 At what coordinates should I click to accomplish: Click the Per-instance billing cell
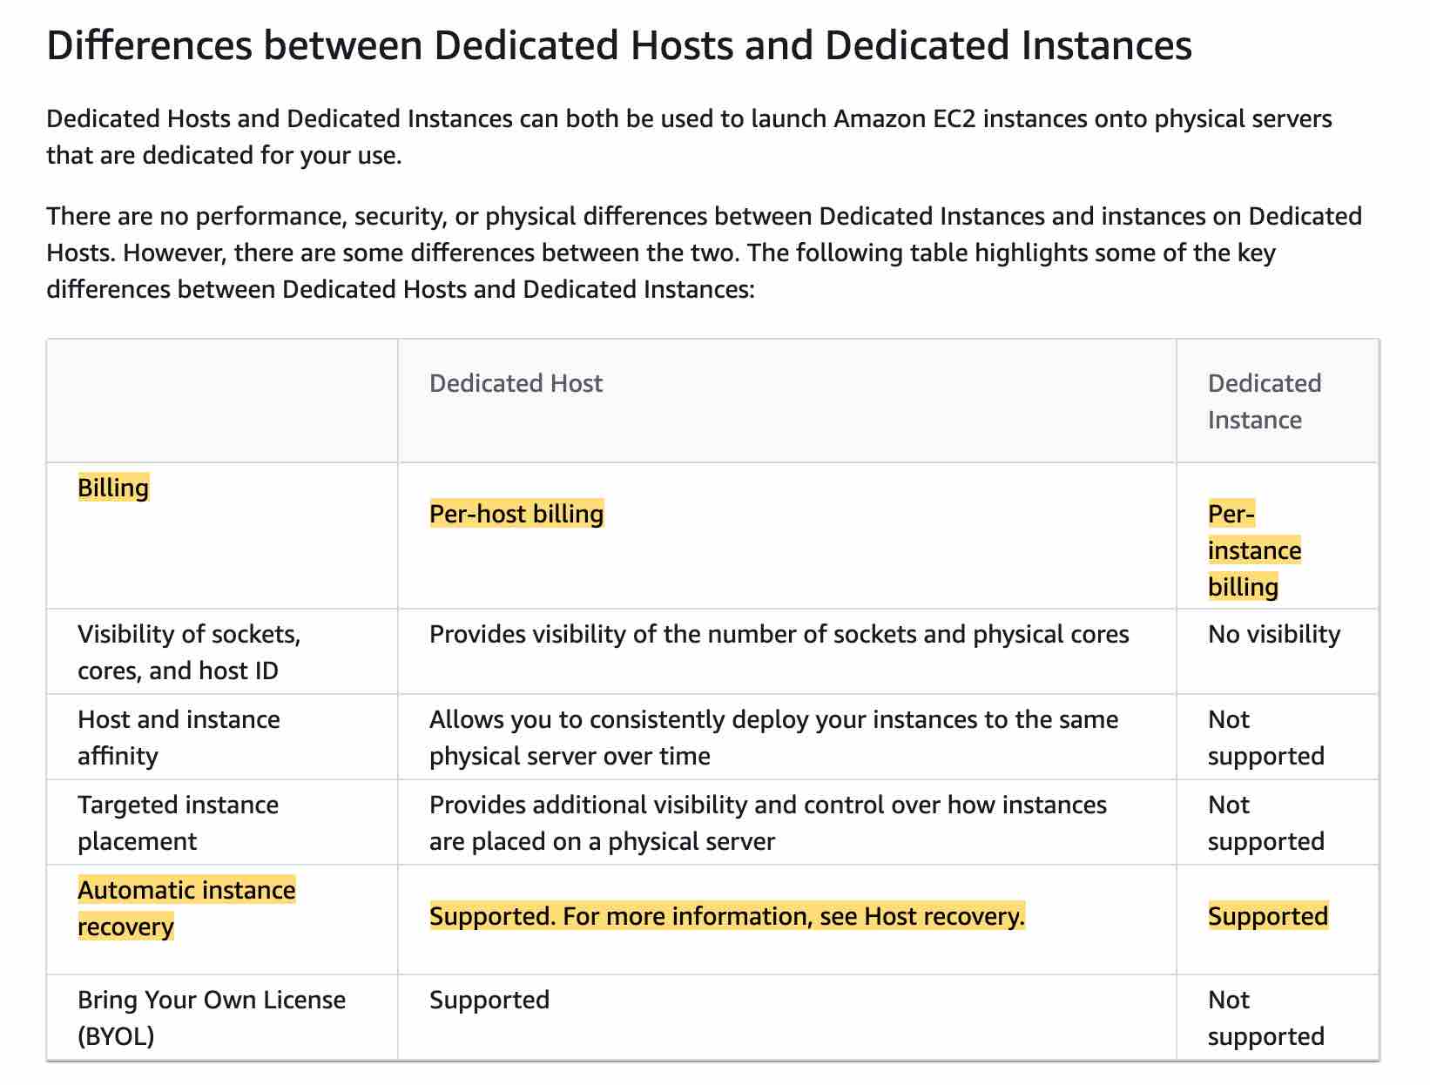coord(1254,550)
